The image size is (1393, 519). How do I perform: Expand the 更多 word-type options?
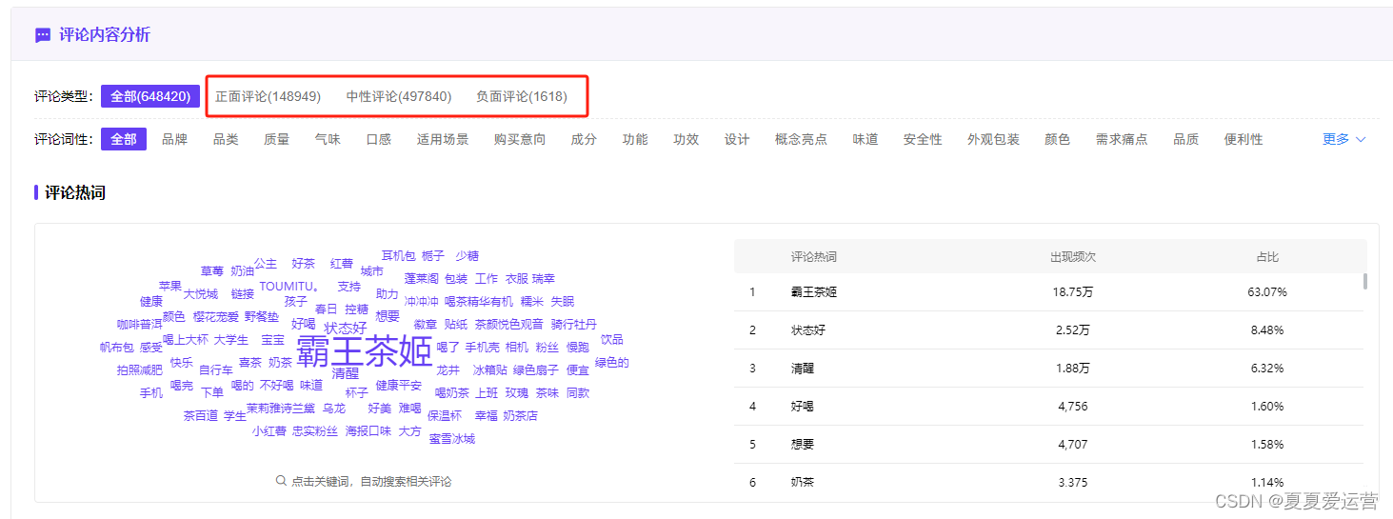click(x=1344, y=139)
